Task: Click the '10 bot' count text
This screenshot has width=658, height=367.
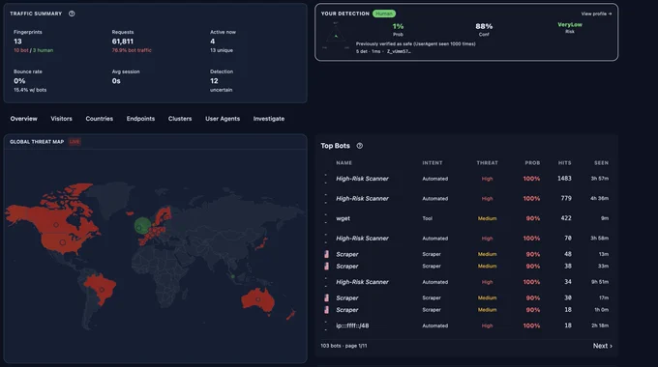Action: (21, 50)
